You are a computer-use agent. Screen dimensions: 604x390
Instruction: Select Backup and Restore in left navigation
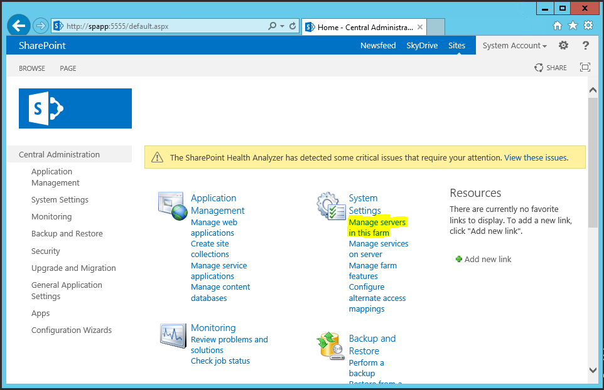(x=67, y=233)
